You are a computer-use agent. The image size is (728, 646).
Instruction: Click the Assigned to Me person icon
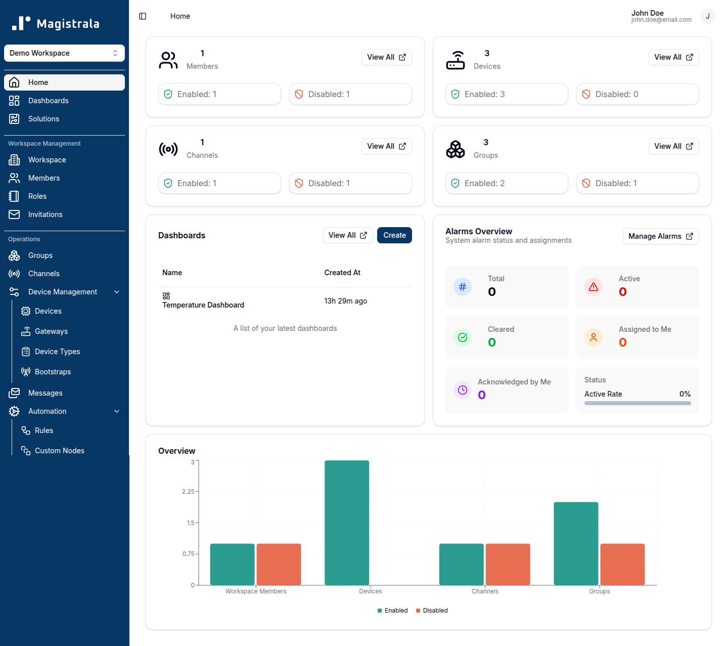point(594,337)
